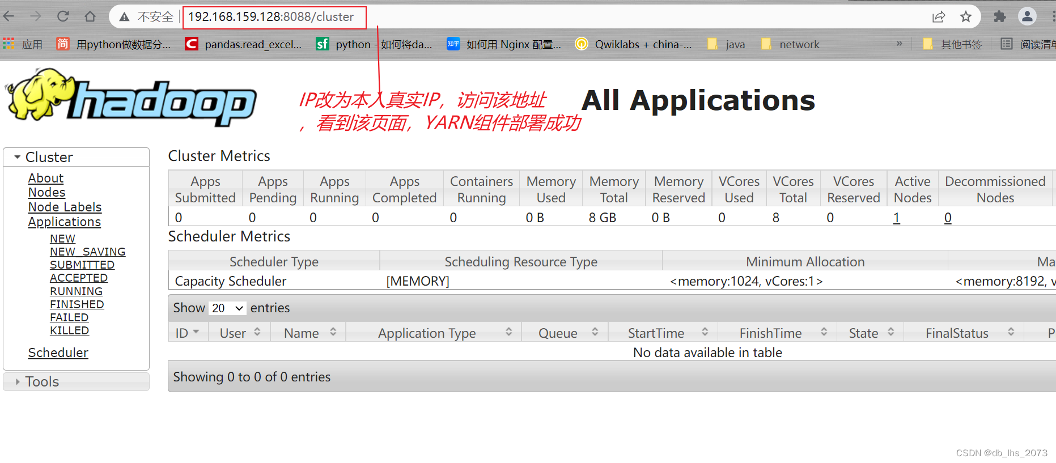Viewport: 1056px width, 463px height.
Task: Filter applications by KILLED state
Action: coord(70,330)
